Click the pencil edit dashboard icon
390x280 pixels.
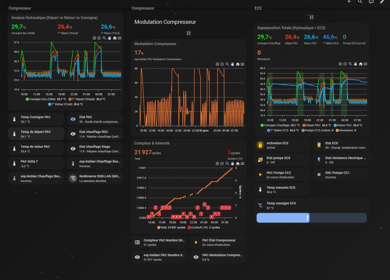[382, 2]
